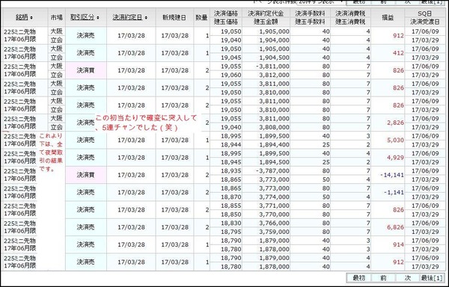Viewport: 449px width, 287px height.
Task: Click the loss value -14,141
Action: [x=392, y=175]
